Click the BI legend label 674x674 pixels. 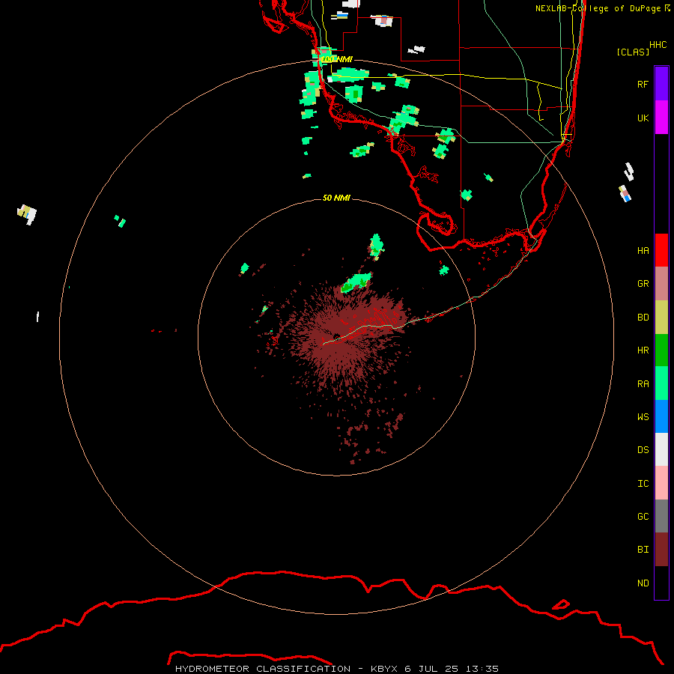tap(643, 550)
